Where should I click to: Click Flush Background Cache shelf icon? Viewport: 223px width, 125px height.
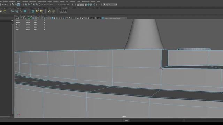(x=17, y=11)
